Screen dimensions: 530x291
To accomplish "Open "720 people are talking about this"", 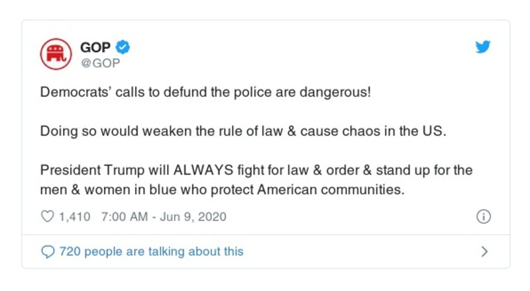I will [x=151, y=251].
